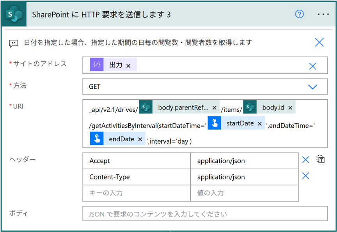Screen dimensions: 337x232
Task: Switch headers to text mode icon
Action: 321,159
